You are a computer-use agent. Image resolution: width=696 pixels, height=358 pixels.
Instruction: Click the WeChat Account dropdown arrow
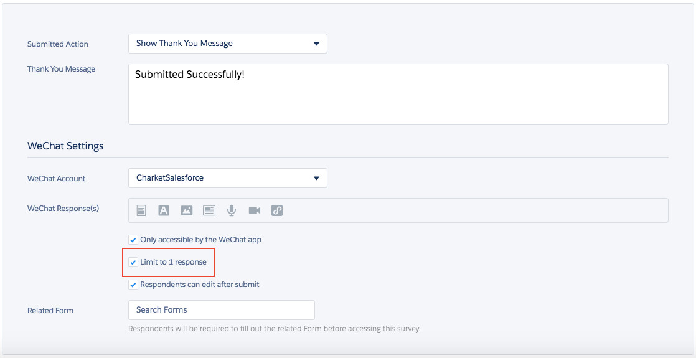point(316,178)
